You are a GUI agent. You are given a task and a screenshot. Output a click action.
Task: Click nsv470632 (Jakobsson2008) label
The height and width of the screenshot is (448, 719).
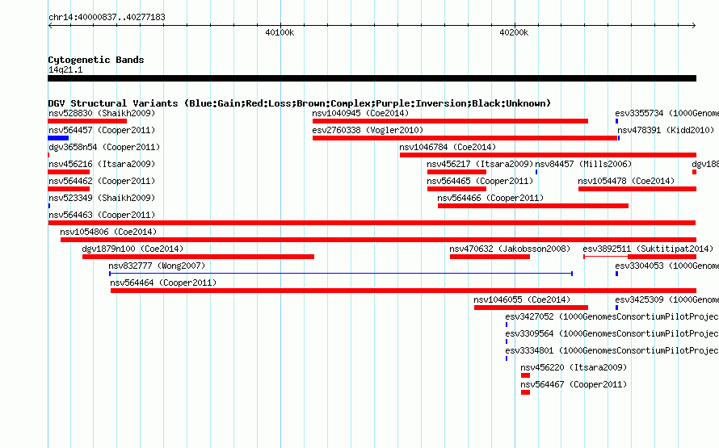[510, 249]
